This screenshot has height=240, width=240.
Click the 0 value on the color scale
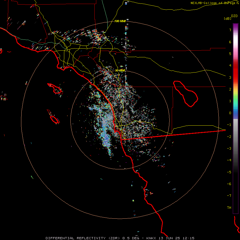[230, 113]
